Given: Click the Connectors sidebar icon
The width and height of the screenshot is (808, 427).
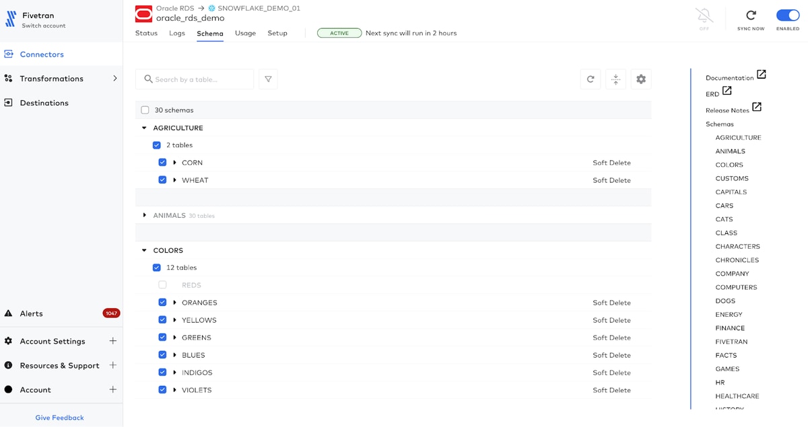Looking at the screenshot, I should click(x=8, y=54).
